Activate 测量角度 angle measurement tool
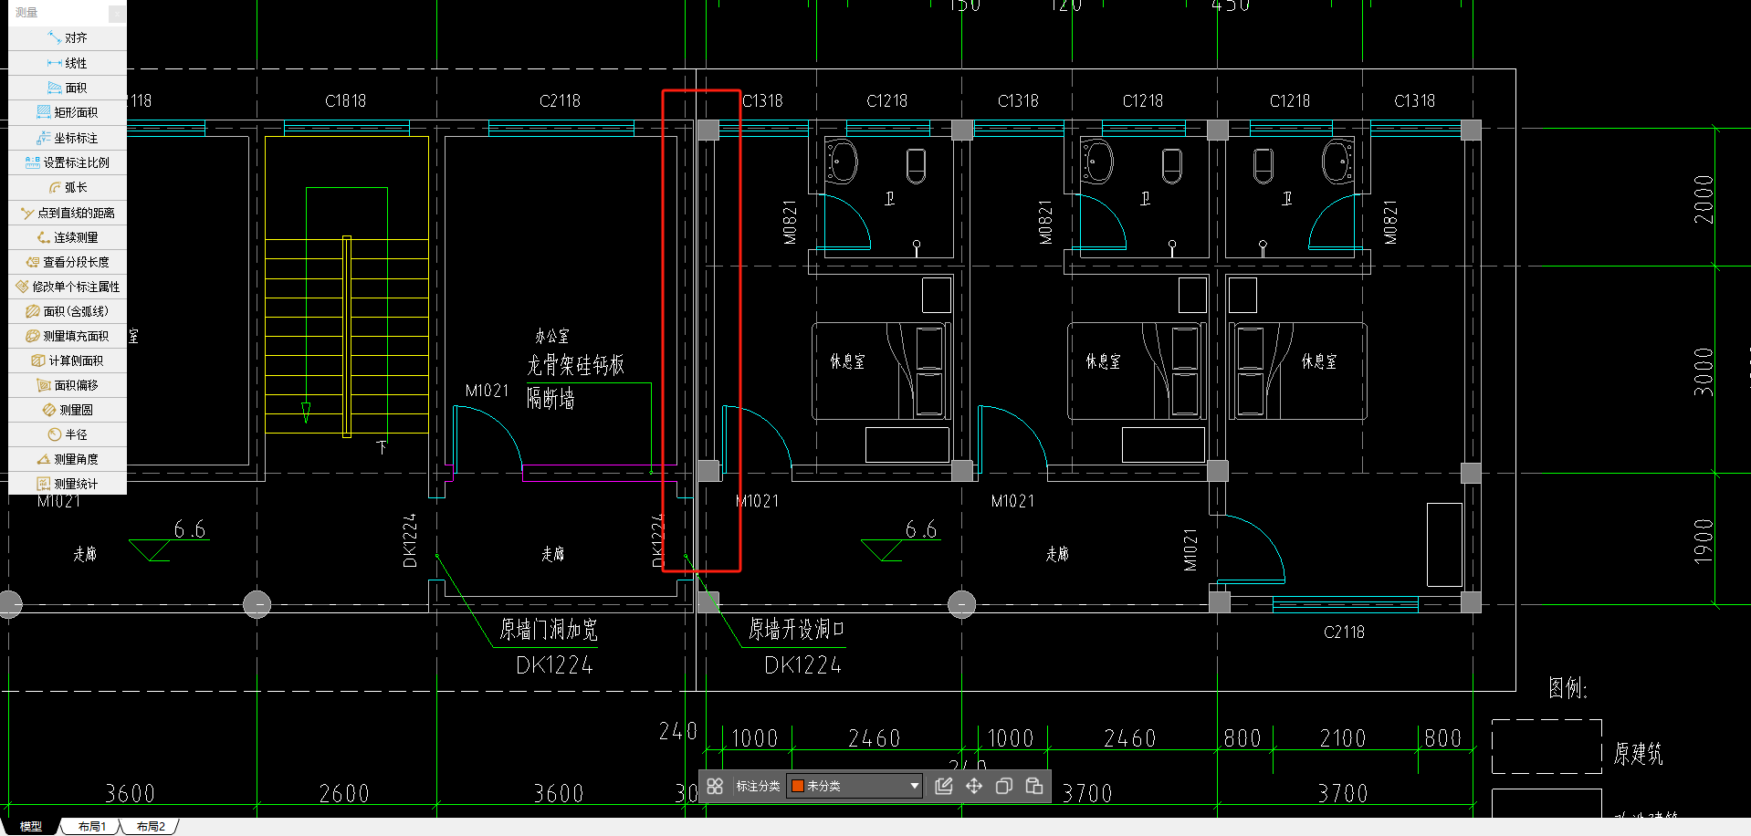The width and height of the screenshot is (1751, 836). tap(68, 459)
